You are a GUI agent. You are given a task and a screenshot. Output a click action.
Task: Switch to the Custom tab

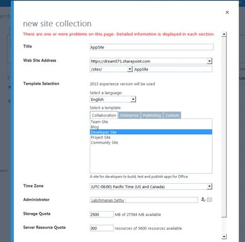pos(172,115)
